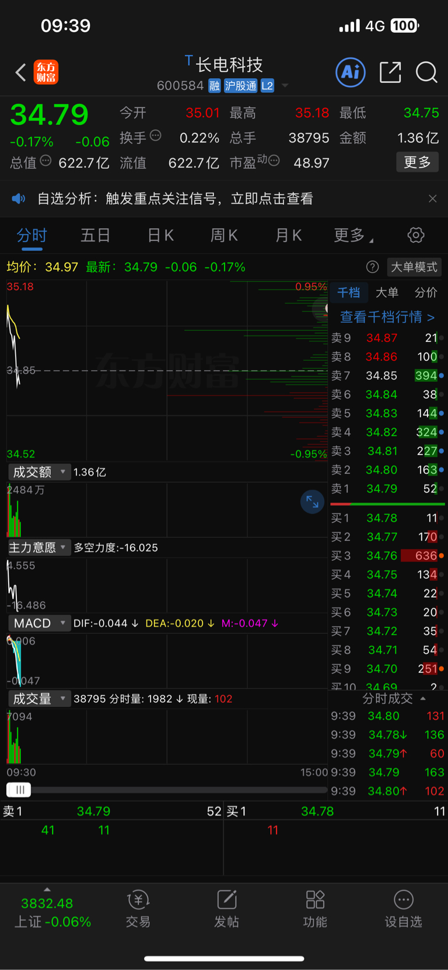Tap info icon next to 总值
Viewport: 448px width, 970px height.
tap(46, 160)
